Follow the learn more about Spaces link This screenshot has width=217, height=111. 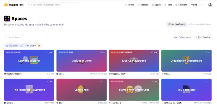pos(201,24)
